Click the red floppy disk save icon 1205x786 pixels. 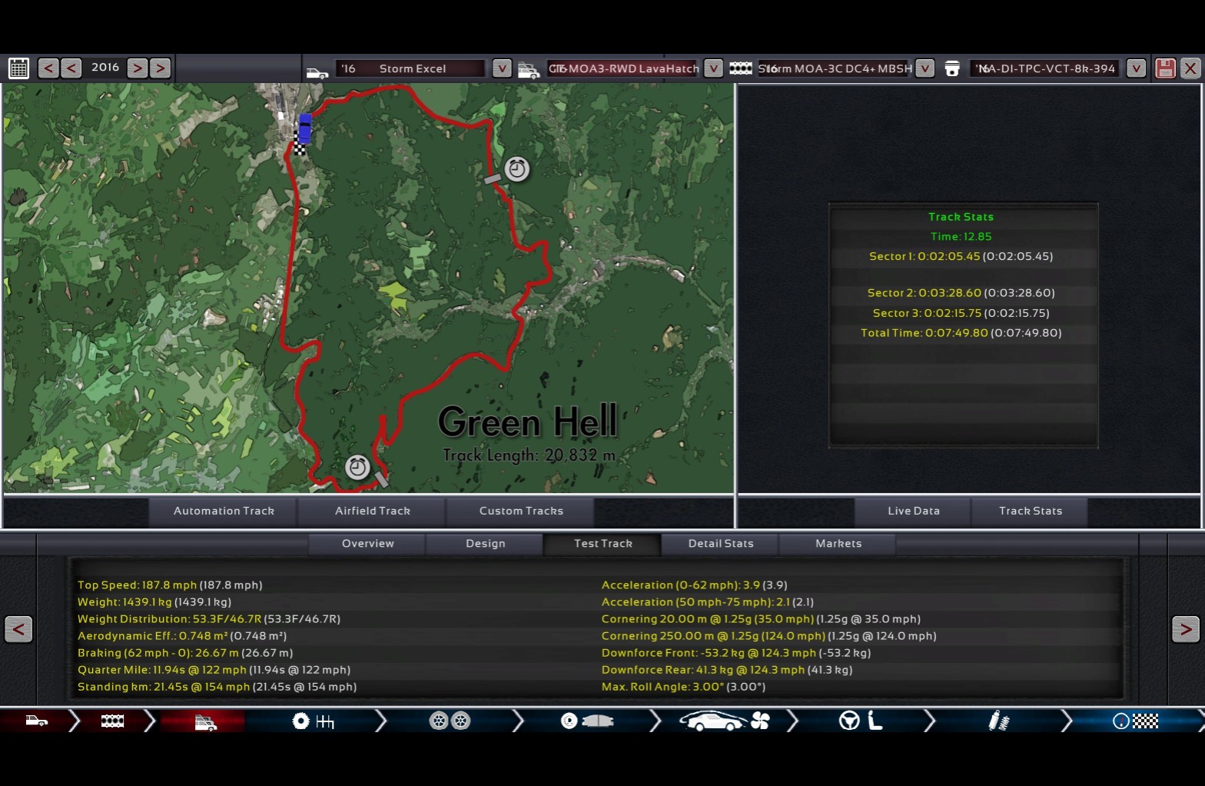tap(1165, 68)
